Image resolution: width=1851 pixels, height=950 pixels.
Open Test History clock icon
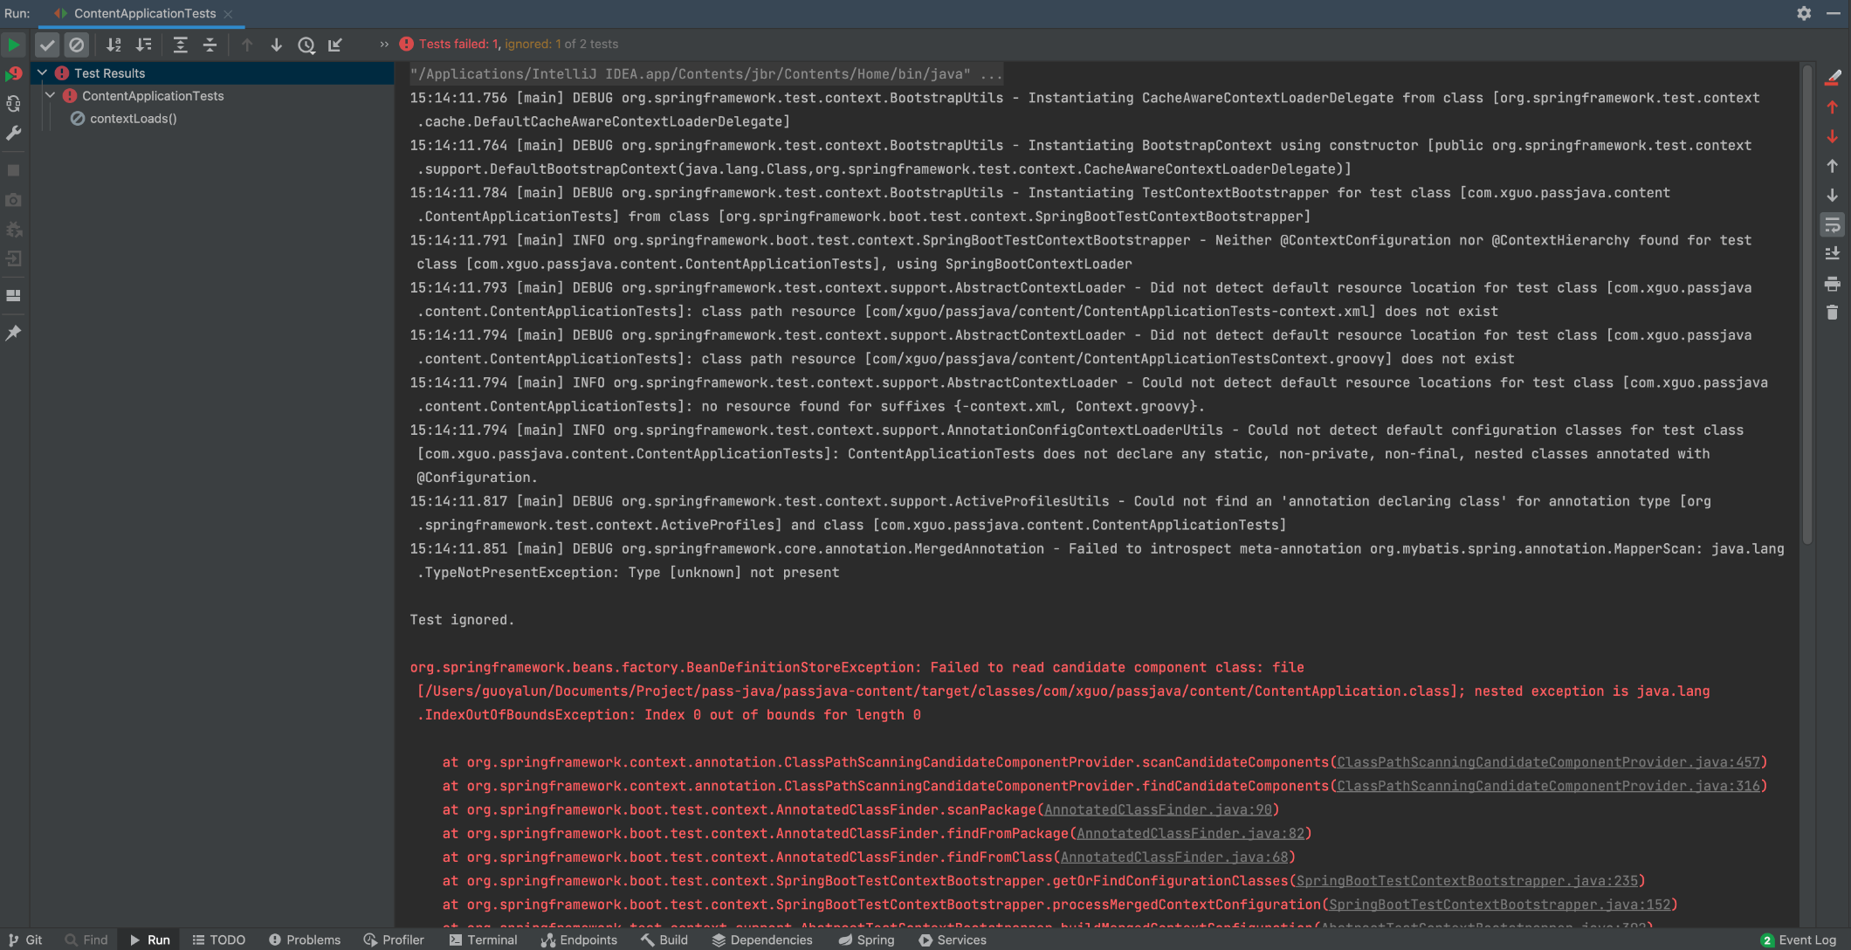(306, 45)
